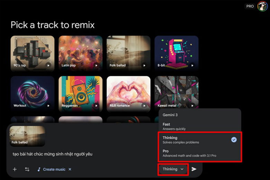The width and height of the screenshot is (270, 180).
Task: Play the Reggaeton track preview
Action: 96,106
